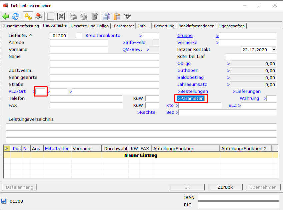Open the letzter Kontakt date dropdown
Screen dimensions: 283x210
pos(274,50)
